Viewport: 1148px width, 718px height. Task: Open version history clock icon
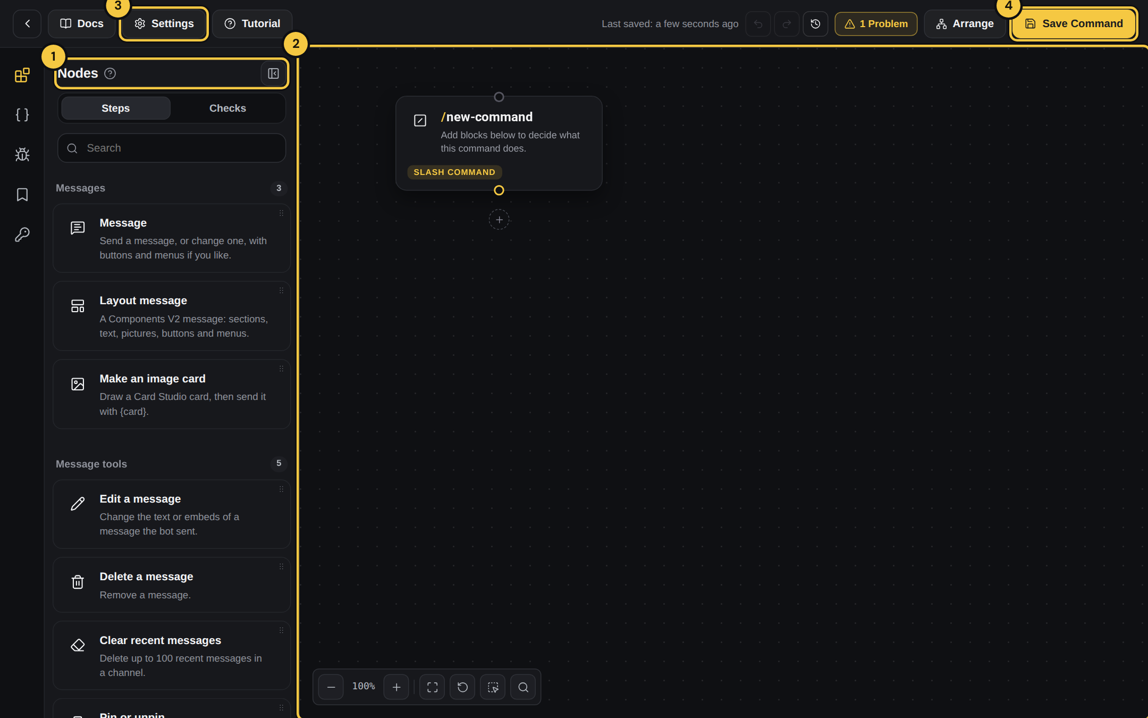[815, 24]
